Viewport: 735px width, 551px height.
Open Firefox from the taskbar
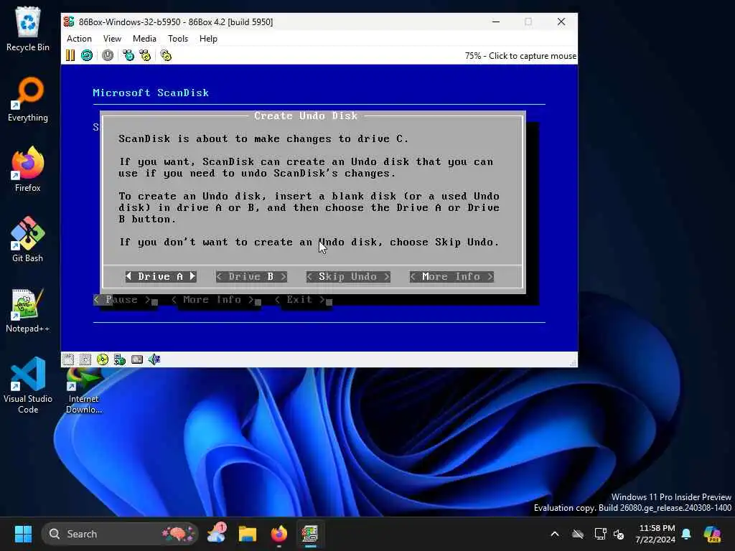pos(279,534)
